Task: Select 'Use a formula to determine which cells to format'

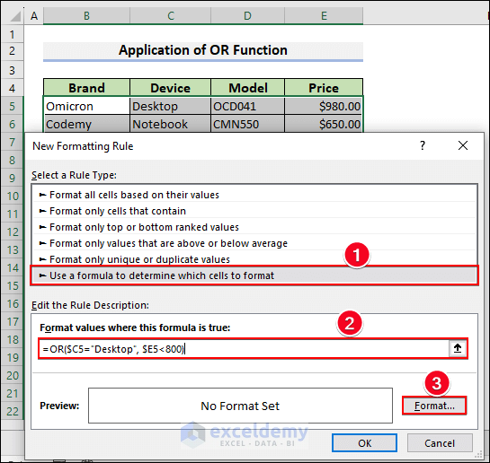Action: pos(254,275)
